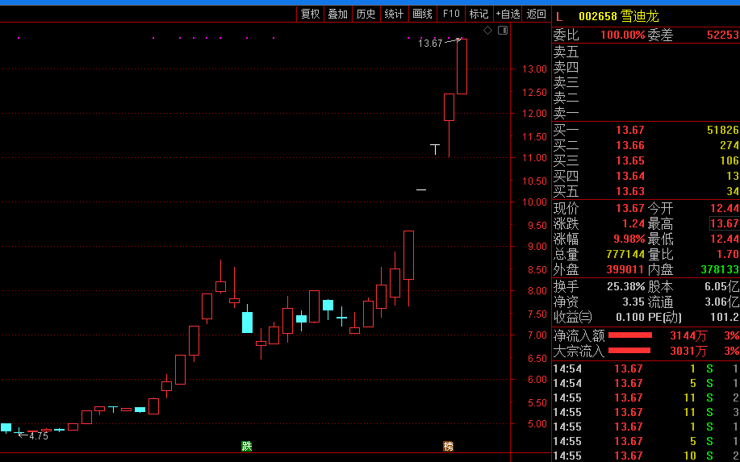Click the 统计 statistics button
The height and width of the screenshot is (462, 740).
pos(394,14)
